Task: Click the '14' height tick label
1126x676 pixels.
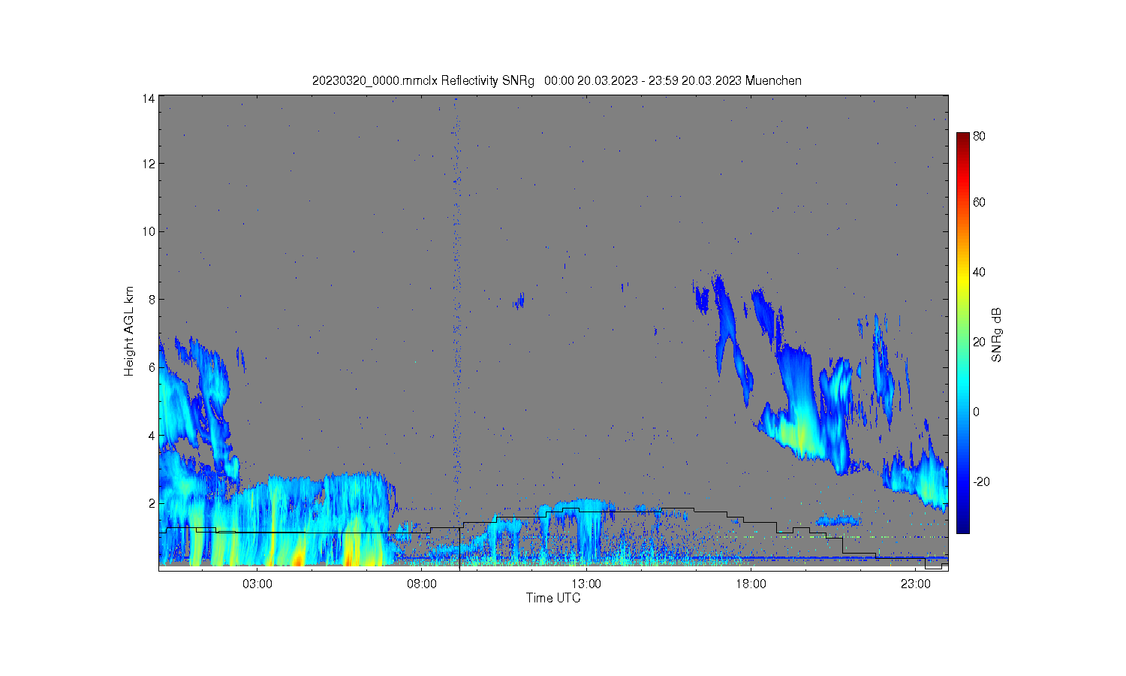Action: click(149, 98)
